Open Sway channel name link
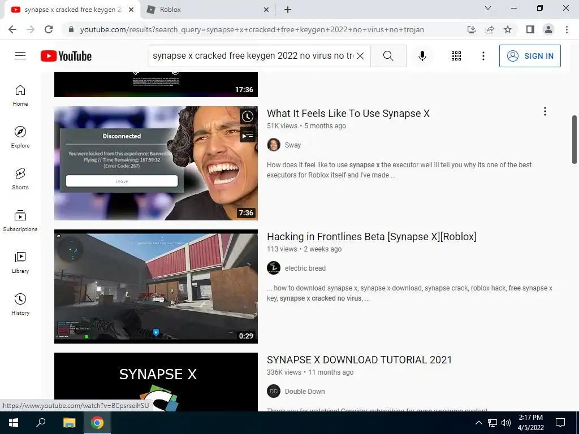 [293, 145]
